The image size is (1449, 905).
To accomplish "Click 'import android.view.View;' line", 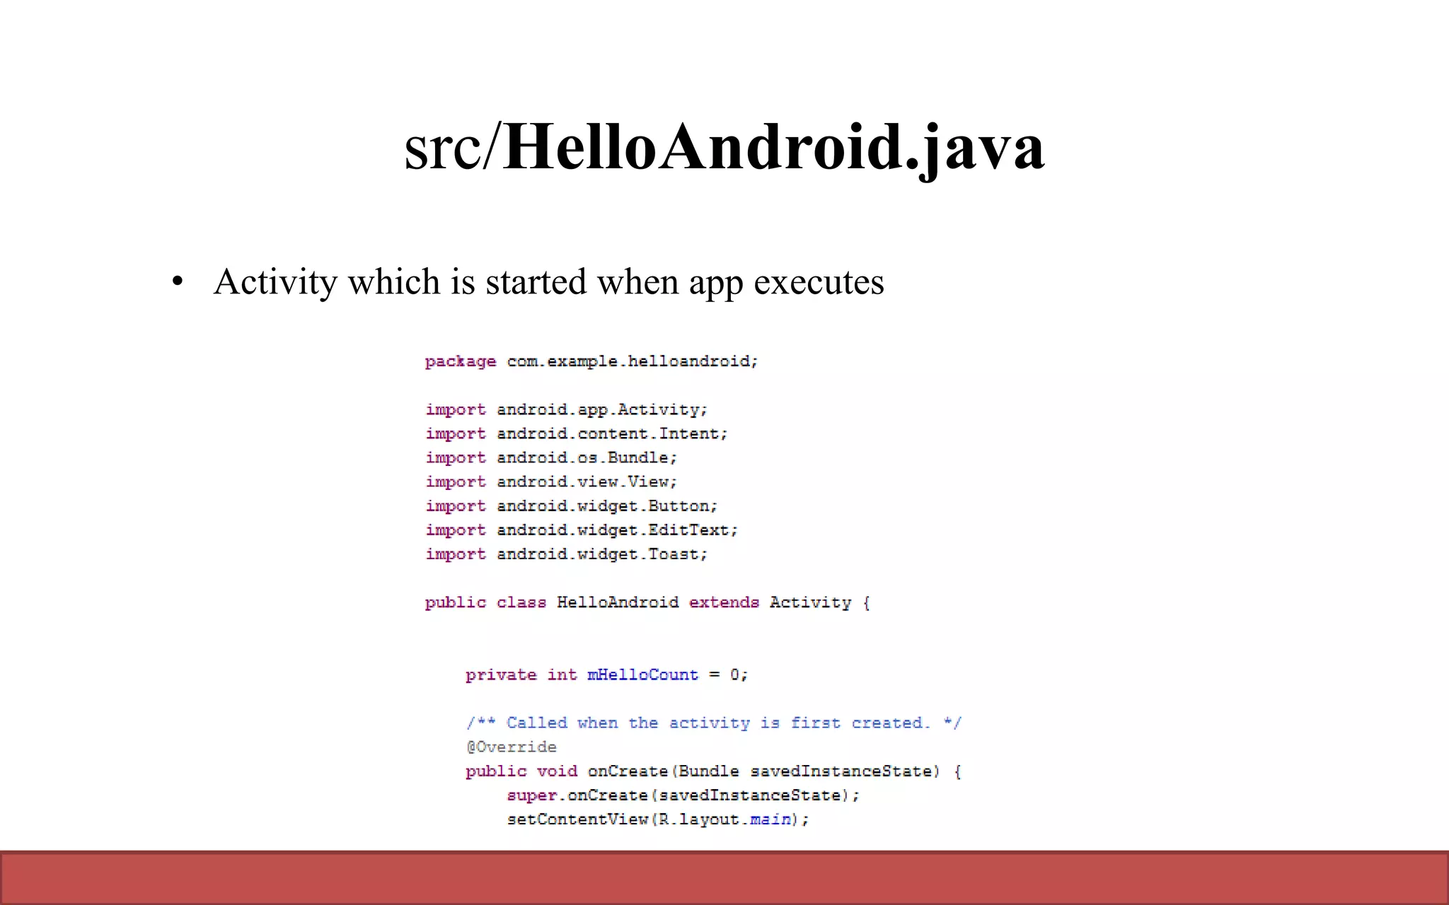I will (551, 481).
